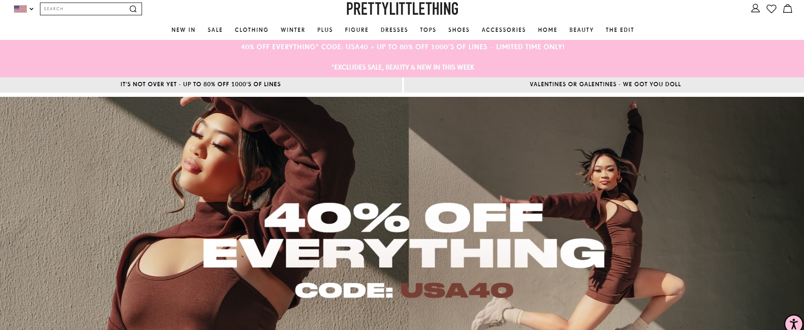Viewport: 804px width, 330px height.
Task: Open the accessibility widget icon
Action: pyautogui.click(x=793, y=322)
